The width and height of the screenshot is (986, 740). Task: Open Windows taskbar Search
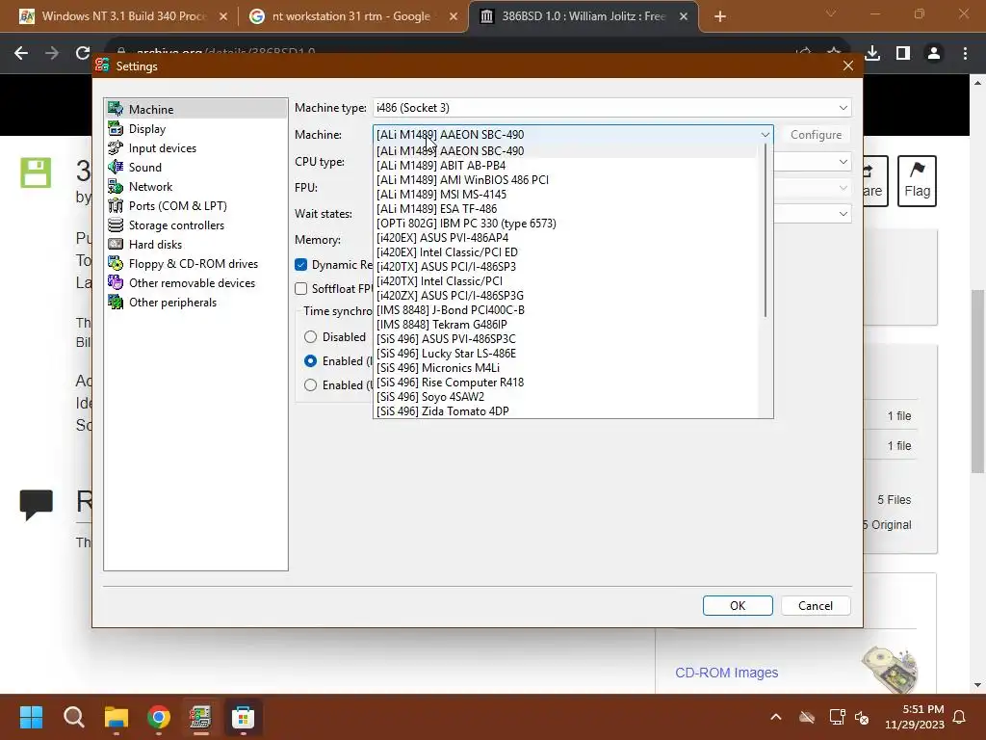[73, 717]
